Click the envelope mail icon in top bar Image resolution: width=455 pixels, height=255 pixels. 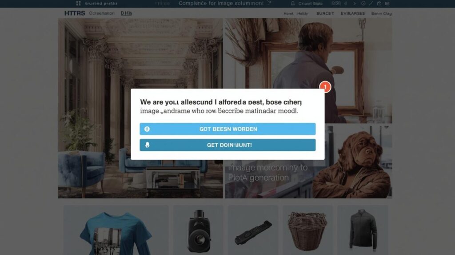point(387,4)
